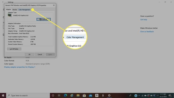174x98 pixels.
Task: Open Task View on taskbar
Action: tap(59, 95)
